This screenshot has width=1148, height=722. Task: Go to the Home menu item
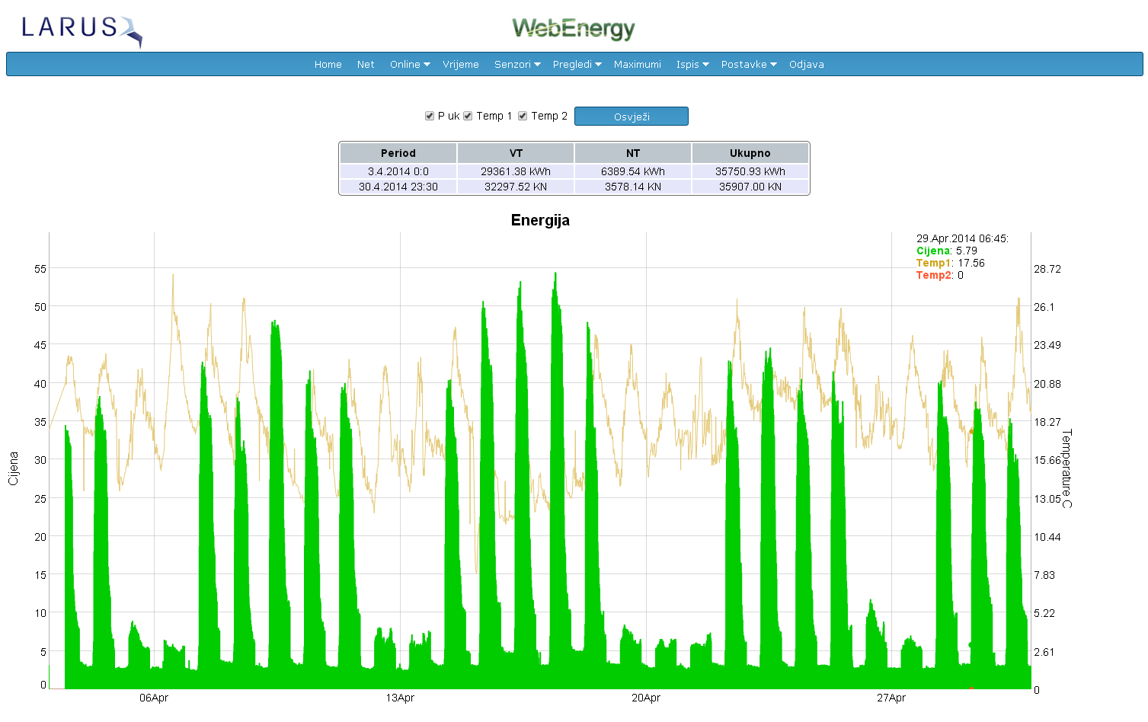328,65
